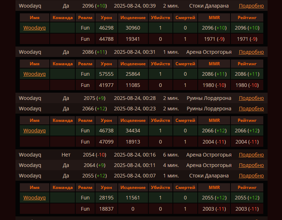
Task: Open Подробно link for 00:11 match
Action: tap(251, 165)
